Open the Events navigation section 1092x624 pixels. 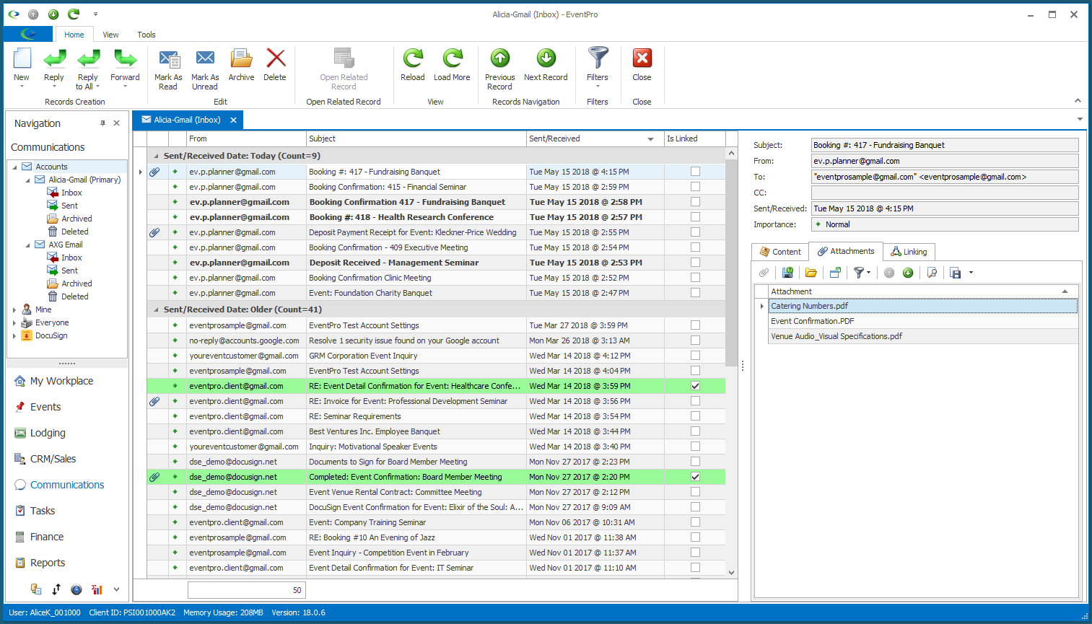pos(45,407)
